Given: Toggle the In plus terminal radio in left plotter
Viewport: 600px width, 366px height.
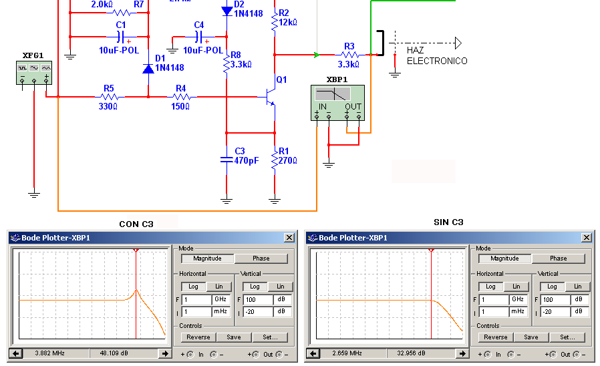Looking at the screenshot, I should coord(190,355).
